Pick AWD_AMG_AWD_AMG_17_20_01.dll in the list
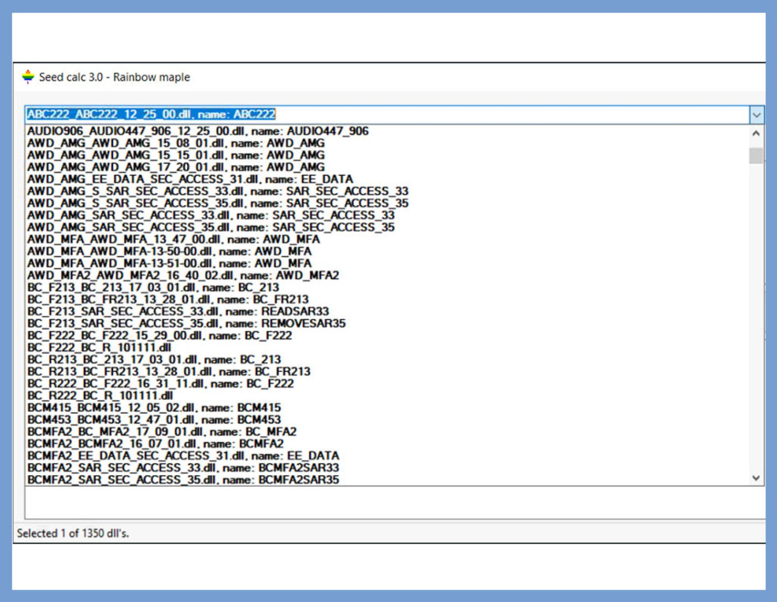The width and height of the screenshot is (777, 602). 176,167
